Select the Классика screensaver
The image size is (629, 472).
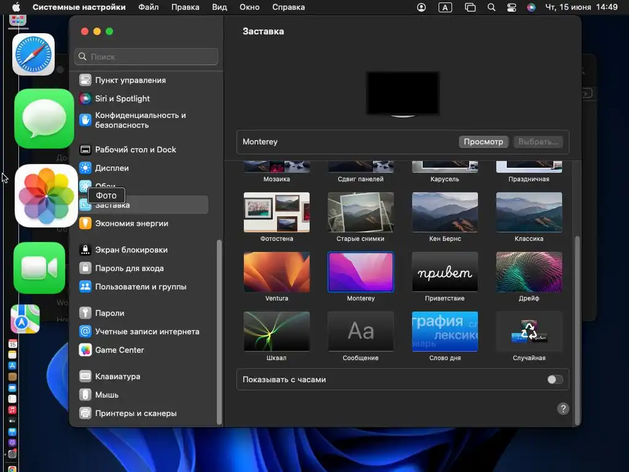point(529,212)
